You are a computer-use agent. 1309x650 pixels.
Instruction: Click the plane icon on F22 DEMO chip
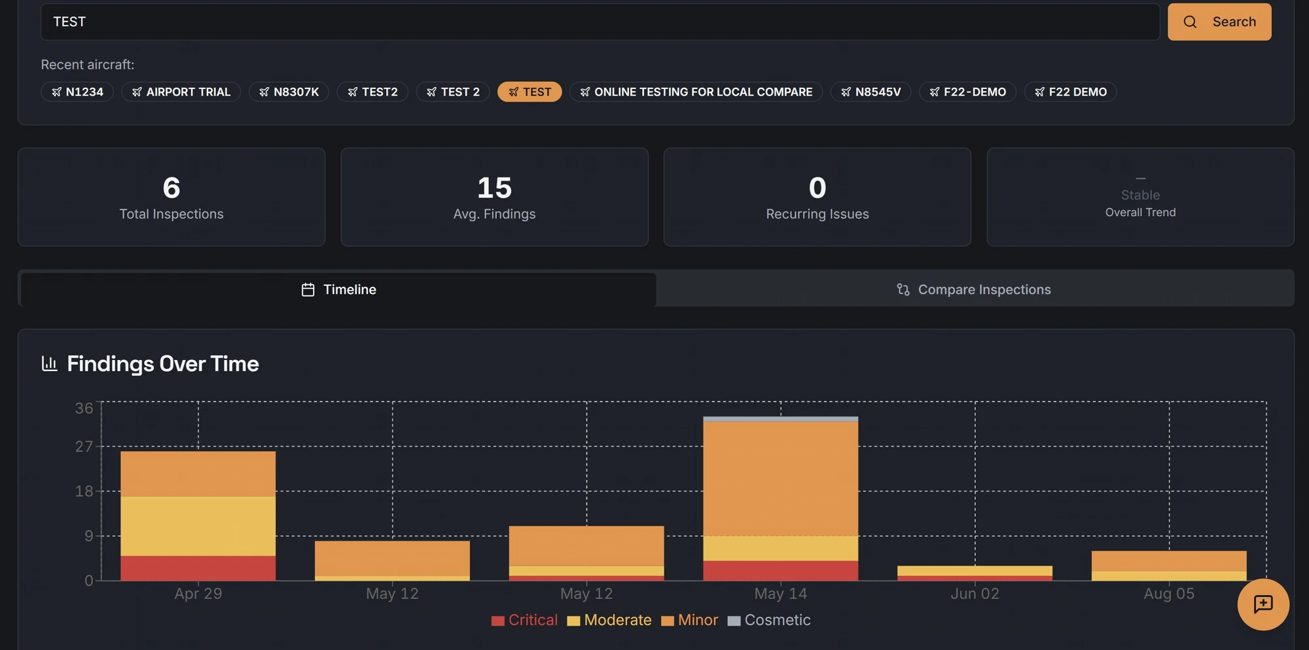1040,92
